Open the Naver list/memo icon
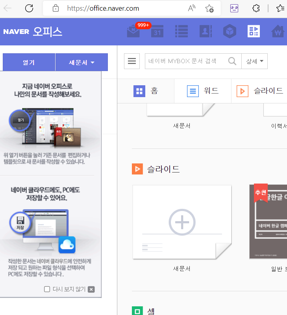The height and width of the screenshot is (315, 287). click(181, 31)
